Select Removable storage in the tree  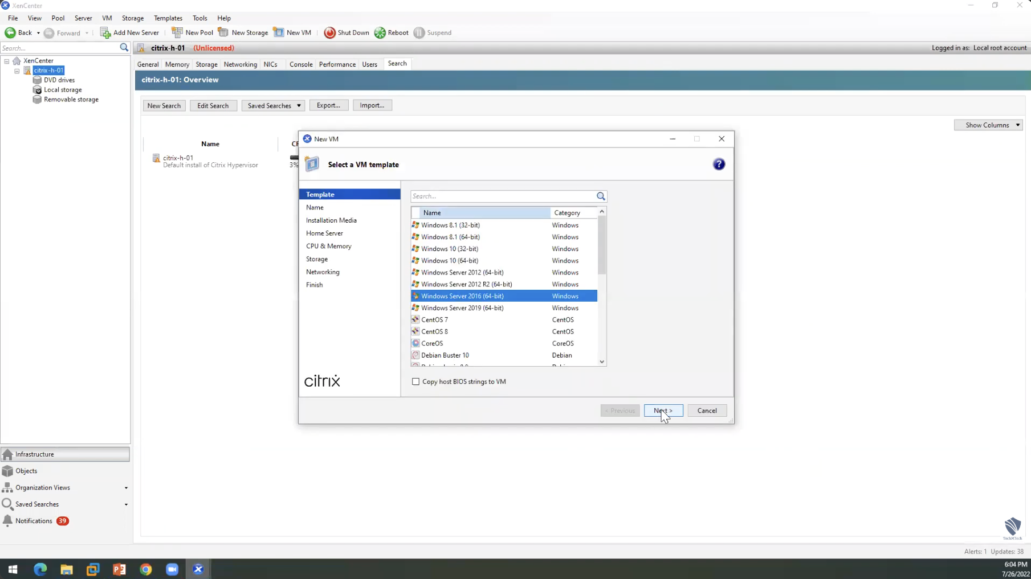71,99
